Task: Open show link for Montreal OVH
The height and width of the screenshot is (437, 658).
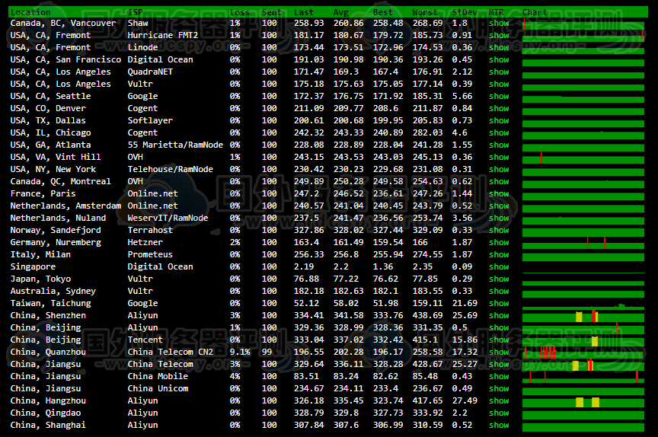Action: click(499, 181)
